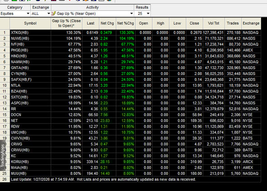Sort by the Symbol column header

30,23
